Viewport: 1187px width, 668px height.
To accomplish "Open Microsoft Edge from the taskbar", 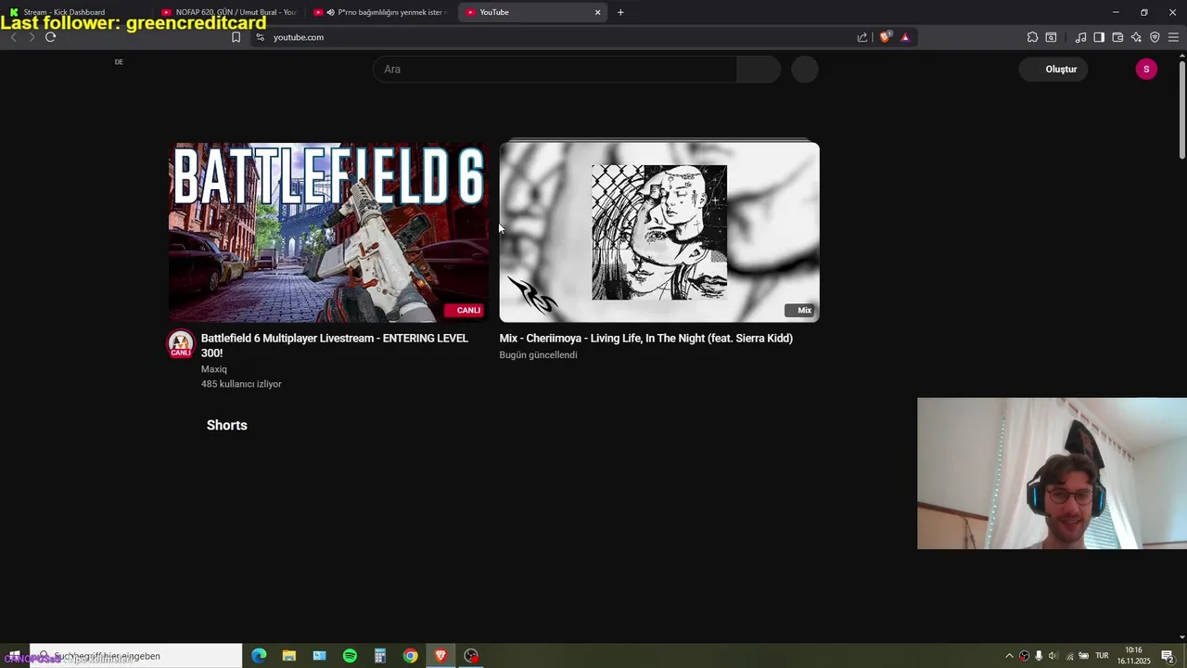I will (x=259, y=656).
